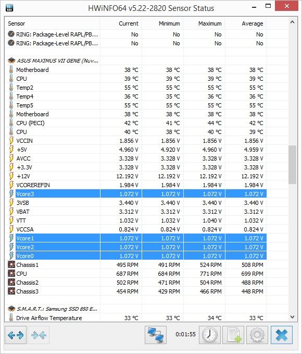Click the scrollbar up arrow
Screen dimensions: 302x354
point(292,22)
